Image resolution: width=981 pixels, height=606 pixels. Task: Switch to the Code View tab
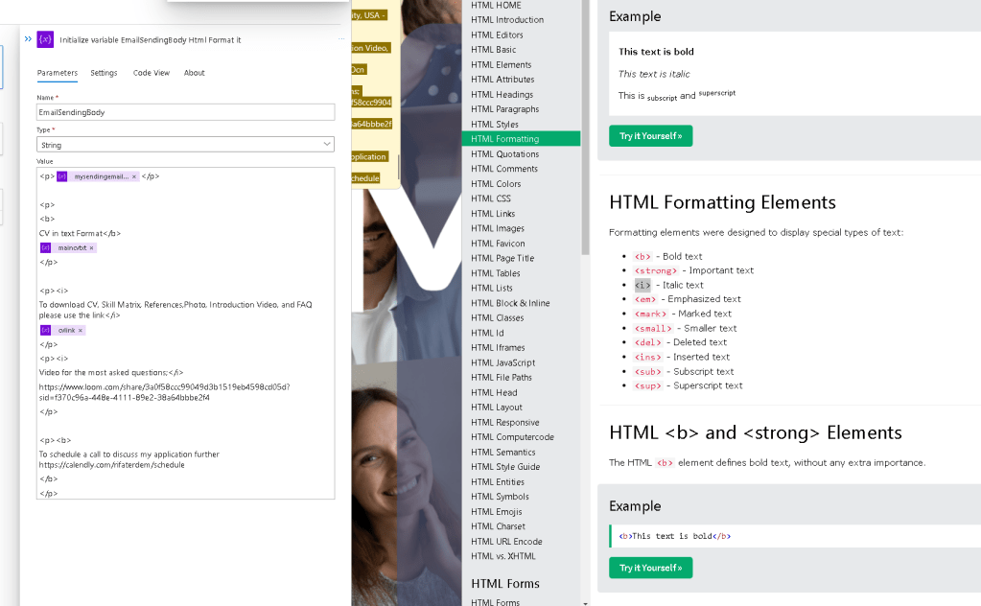[152, 73]
